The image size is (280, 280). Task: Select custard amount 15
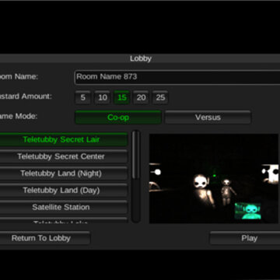(x=121, y=97)
